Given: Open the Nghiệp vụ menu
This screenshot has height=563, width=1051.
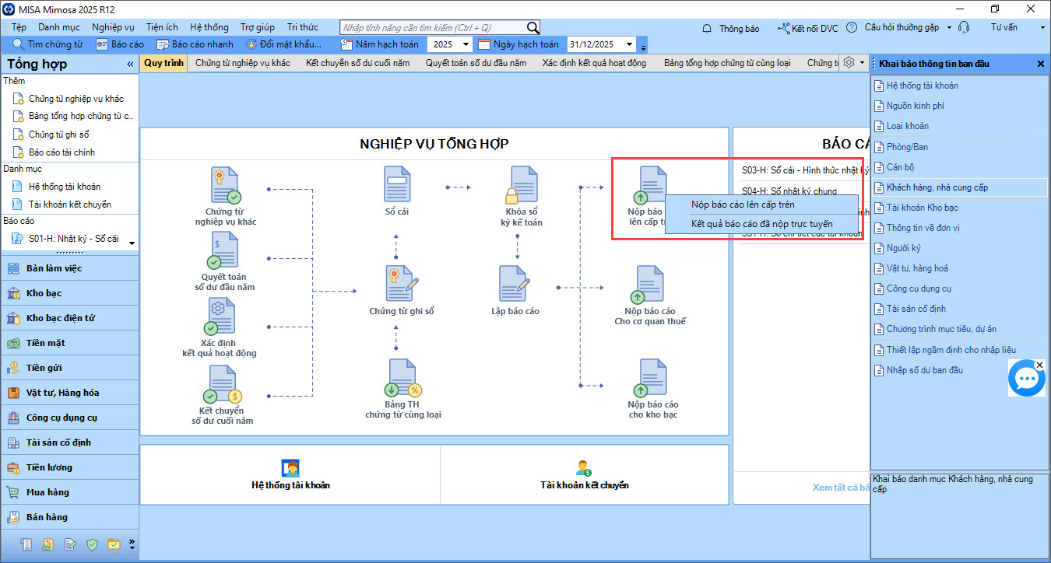Looking at the screenshot, I should tap(113, 27).
